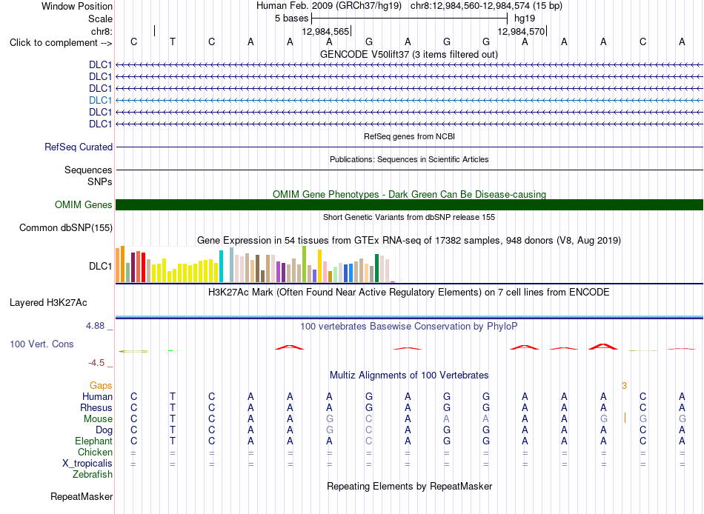This screenshot has width=704, height=514.
Task: Click the orange gap number 3 marker
Action: 624,386
